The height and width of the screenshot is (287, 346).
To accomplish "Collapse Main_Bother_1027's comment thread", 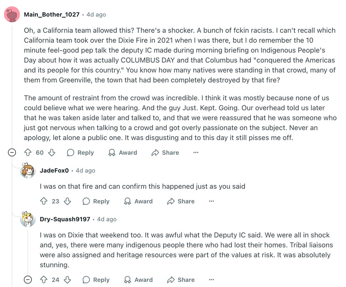I will point(12,152).
